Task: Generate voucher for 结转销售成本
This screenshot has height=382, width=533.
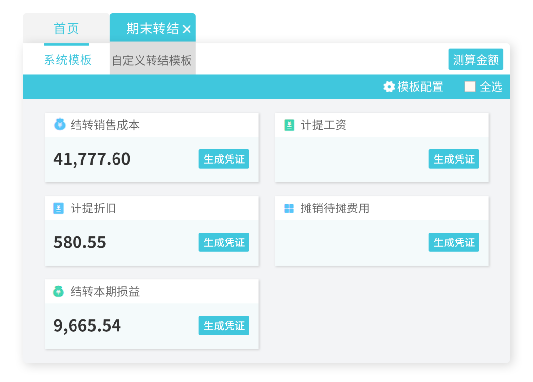Action: point(224,159)
